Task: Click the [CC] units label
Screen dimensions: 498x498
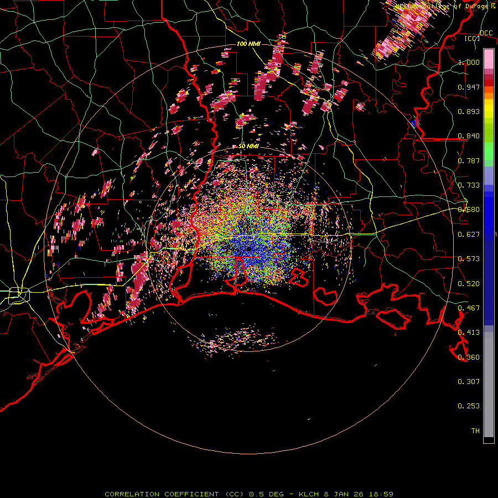Action: click(x=473, y=38)
